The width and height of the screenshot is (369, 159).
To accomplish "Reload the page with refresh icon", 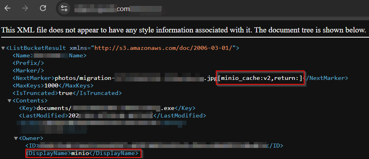I will click(43, 8).
